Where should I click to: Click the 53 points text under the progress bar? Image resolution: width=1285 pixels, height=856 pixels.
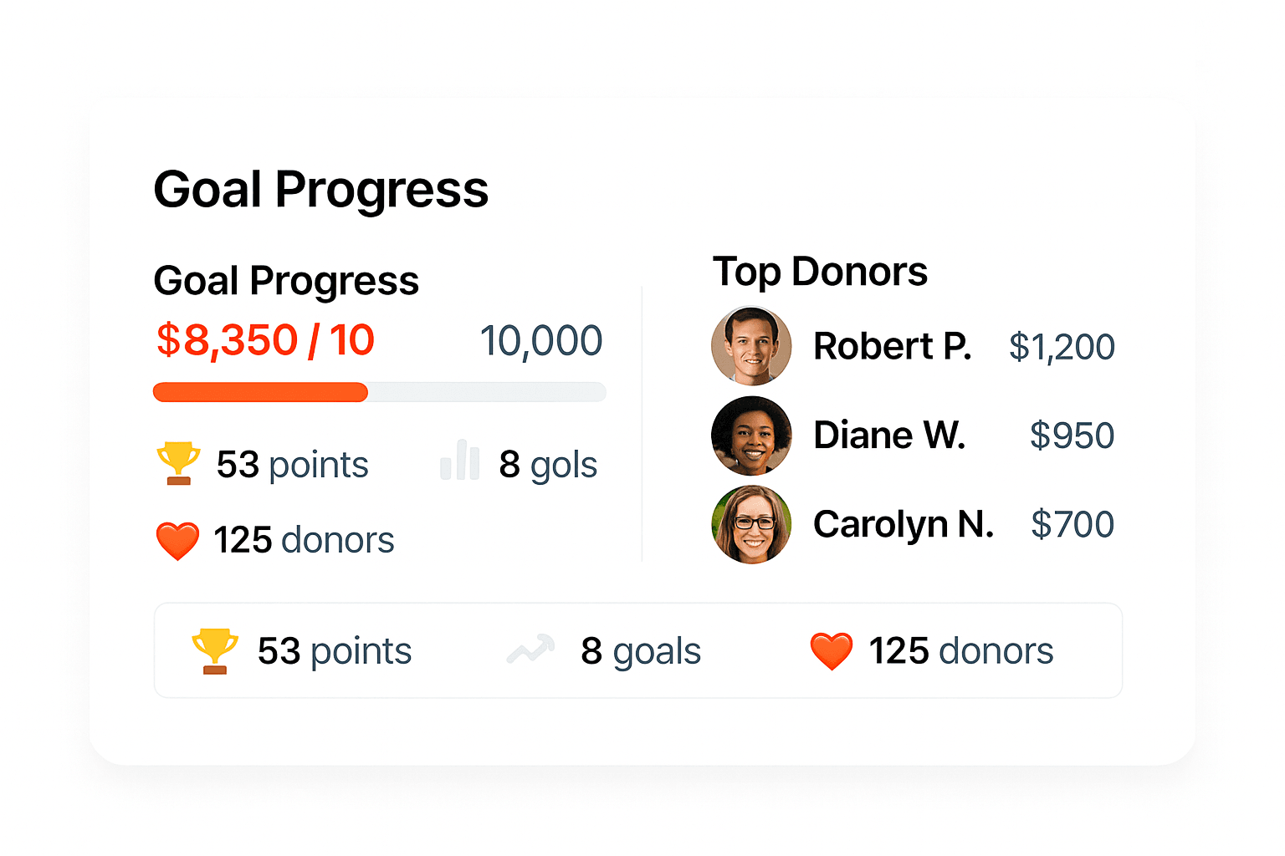[293, 464]
